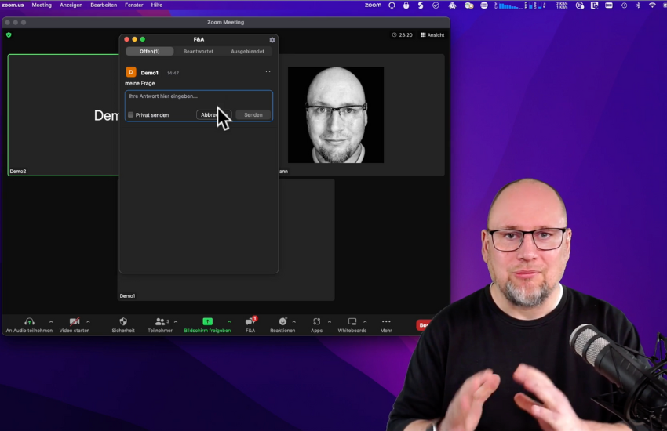Click the answer text field
The width and height of the screenshot is (667, 431).
coord(199,97)
